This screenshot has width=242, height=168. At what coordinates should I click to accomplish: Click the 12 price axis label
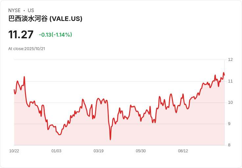tap(230, 60)
